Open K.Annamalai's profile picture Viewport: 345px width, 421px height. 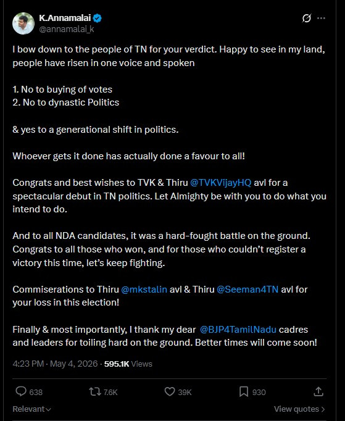23,23
